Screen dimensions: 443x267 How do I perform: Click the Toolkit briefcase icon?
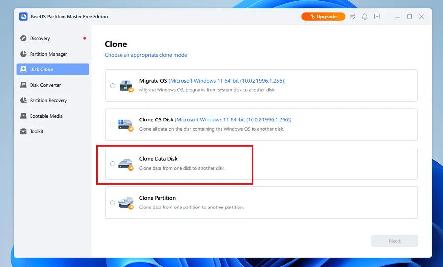[x=23, y=131]
